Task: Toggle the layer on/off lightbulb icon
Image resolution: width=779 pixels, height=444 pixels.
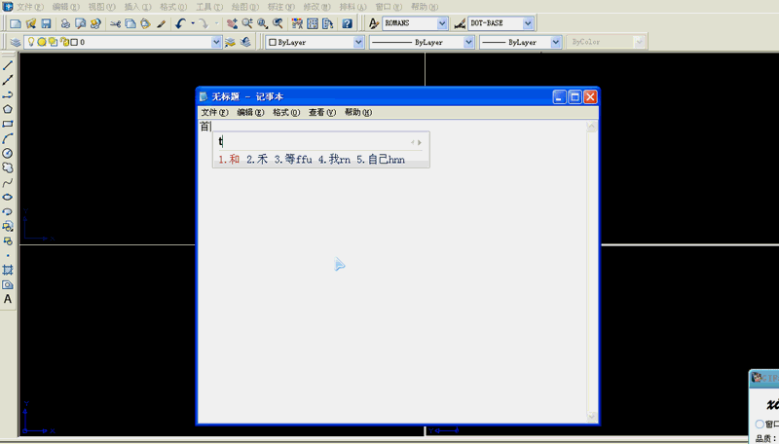Action: point(31,42)
